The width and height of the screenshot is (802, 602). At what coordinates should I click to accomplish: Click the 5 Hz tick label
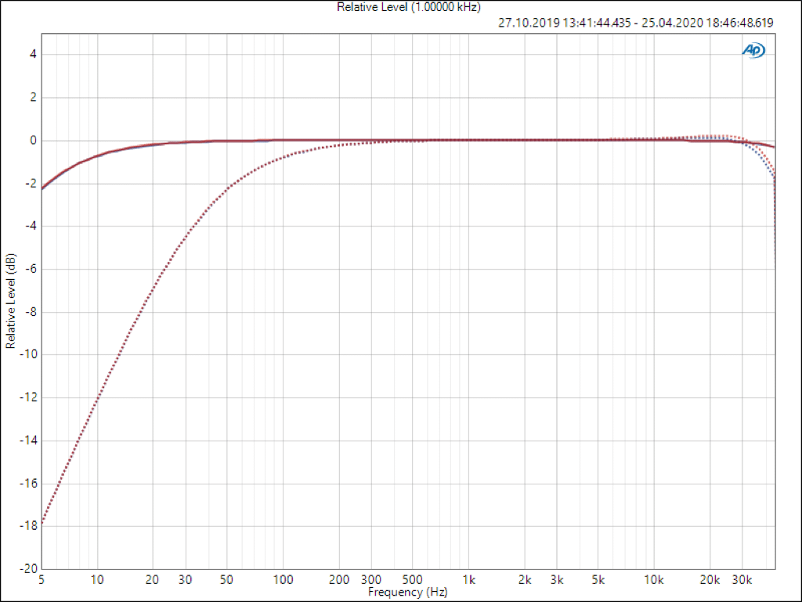[x=42, y=580]
